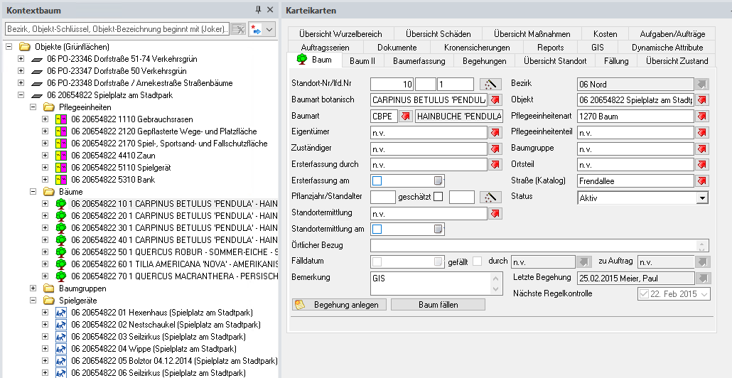Switch to the Baumerfassung tab
This screenshot has height=378, width=732.
point(419,61)
